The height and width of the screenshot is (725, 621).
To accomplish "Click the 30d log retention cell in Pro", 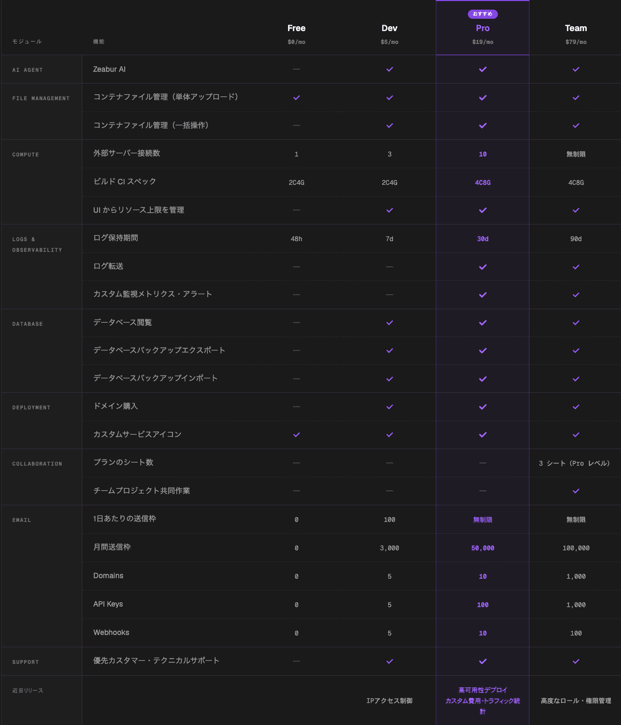I will pyautogui.click(x=482, y=238).
